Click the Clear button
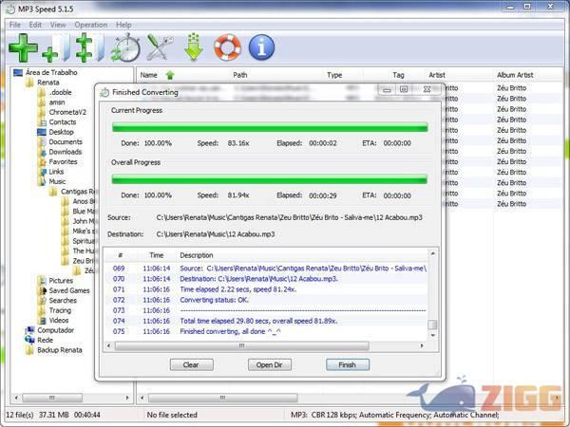 point(191,365)
